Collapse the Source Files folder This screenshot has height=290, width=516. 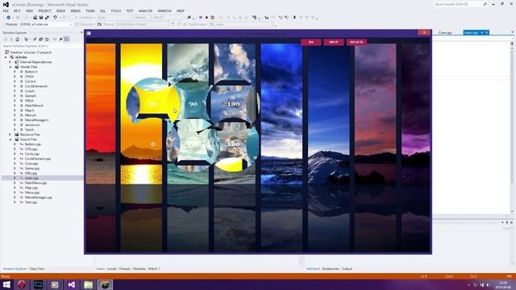(10, 139)
